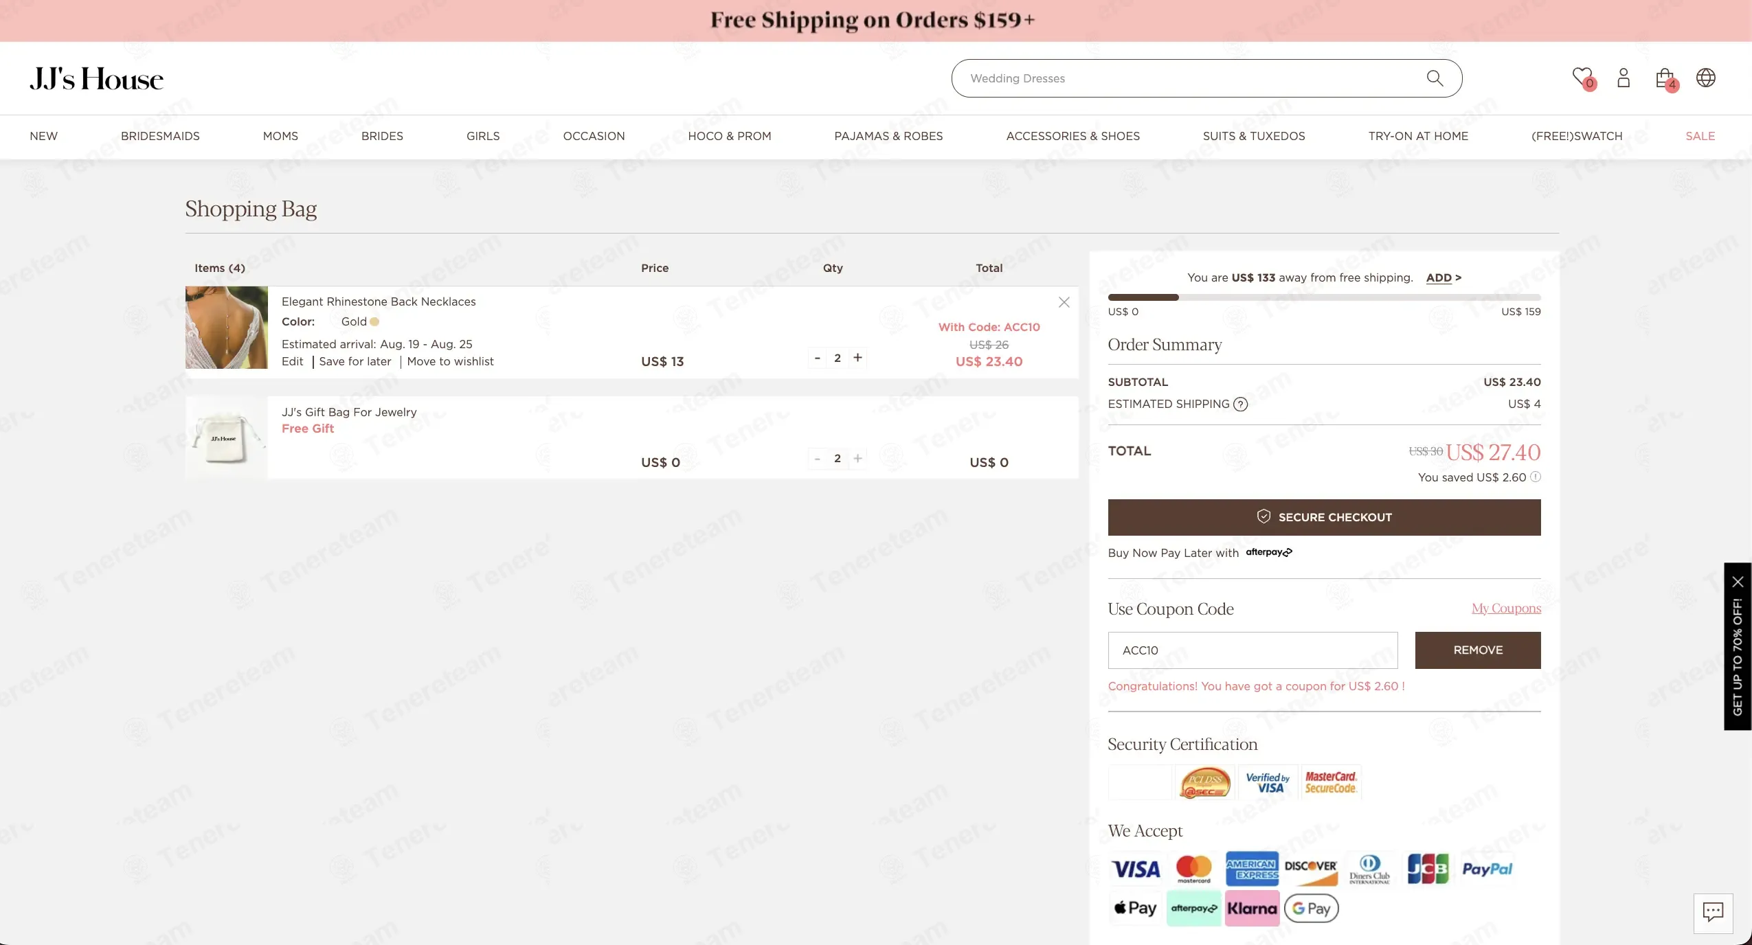Click the SECURE CHECKOUT button
The image size is (1752, 945).
click(1324, 517)
